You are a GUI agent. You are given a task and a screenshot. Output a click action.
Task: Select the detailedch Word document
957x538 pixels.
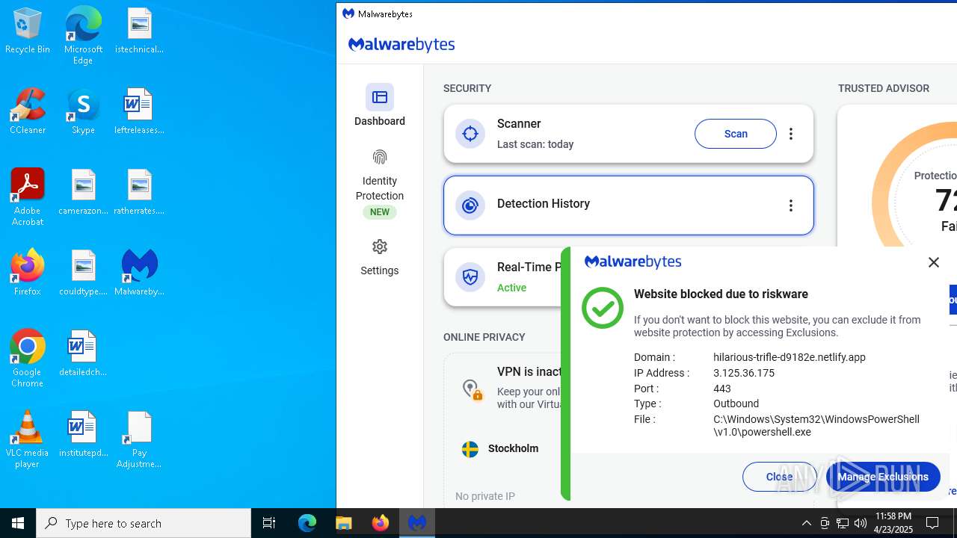point(83,354)
